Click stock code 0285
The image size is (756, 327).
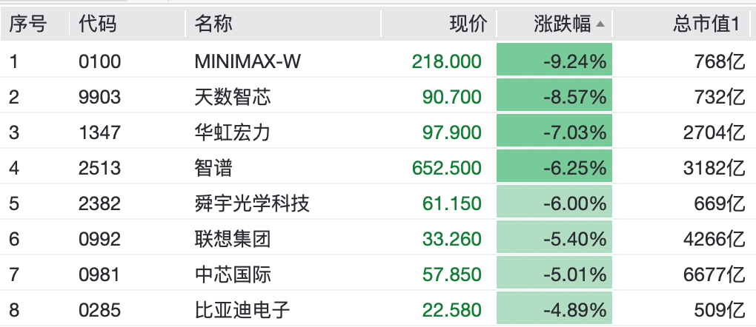[100, 310]
